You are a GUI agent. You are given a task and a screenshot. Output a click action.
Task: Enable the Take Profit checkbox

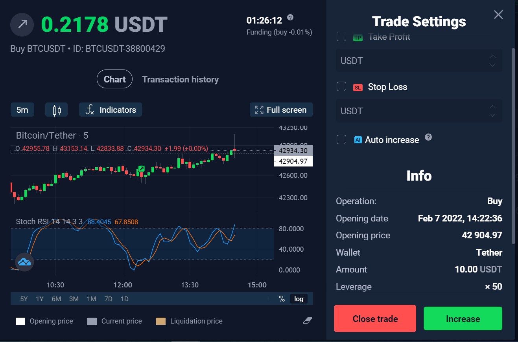tap(341, 37)
